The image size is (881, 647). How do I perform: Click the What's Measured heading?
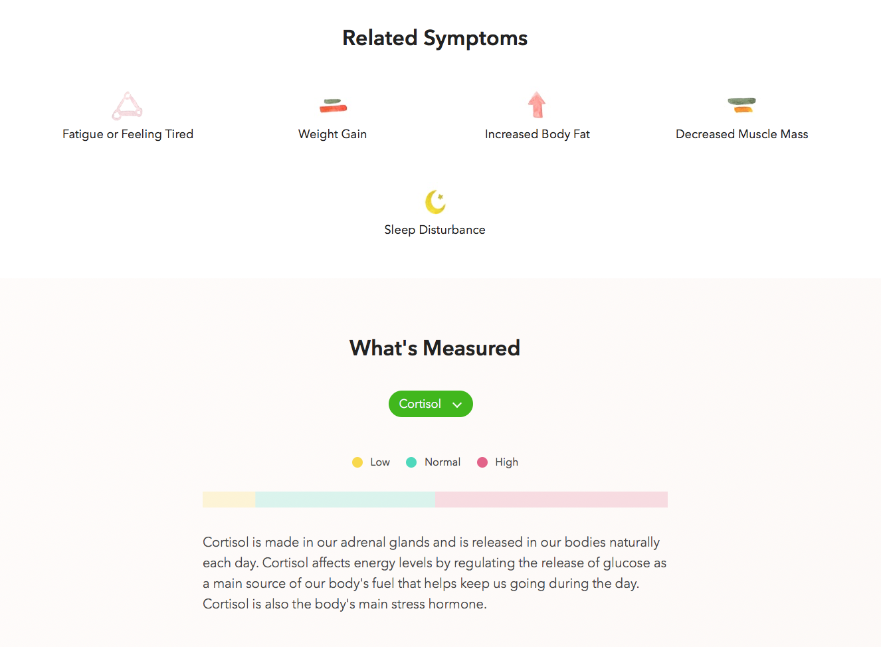[435, 348]
